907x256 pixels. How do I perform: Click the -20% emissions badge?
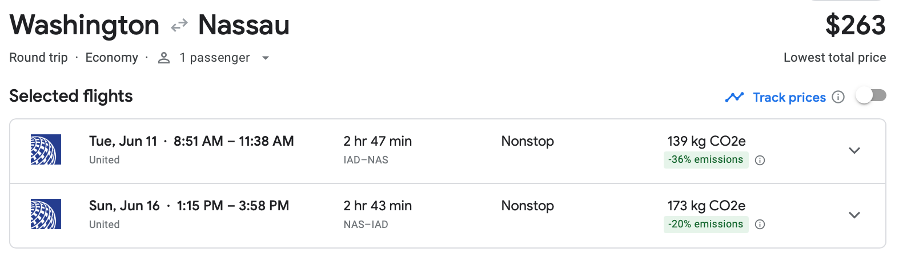tap(705, 224)
